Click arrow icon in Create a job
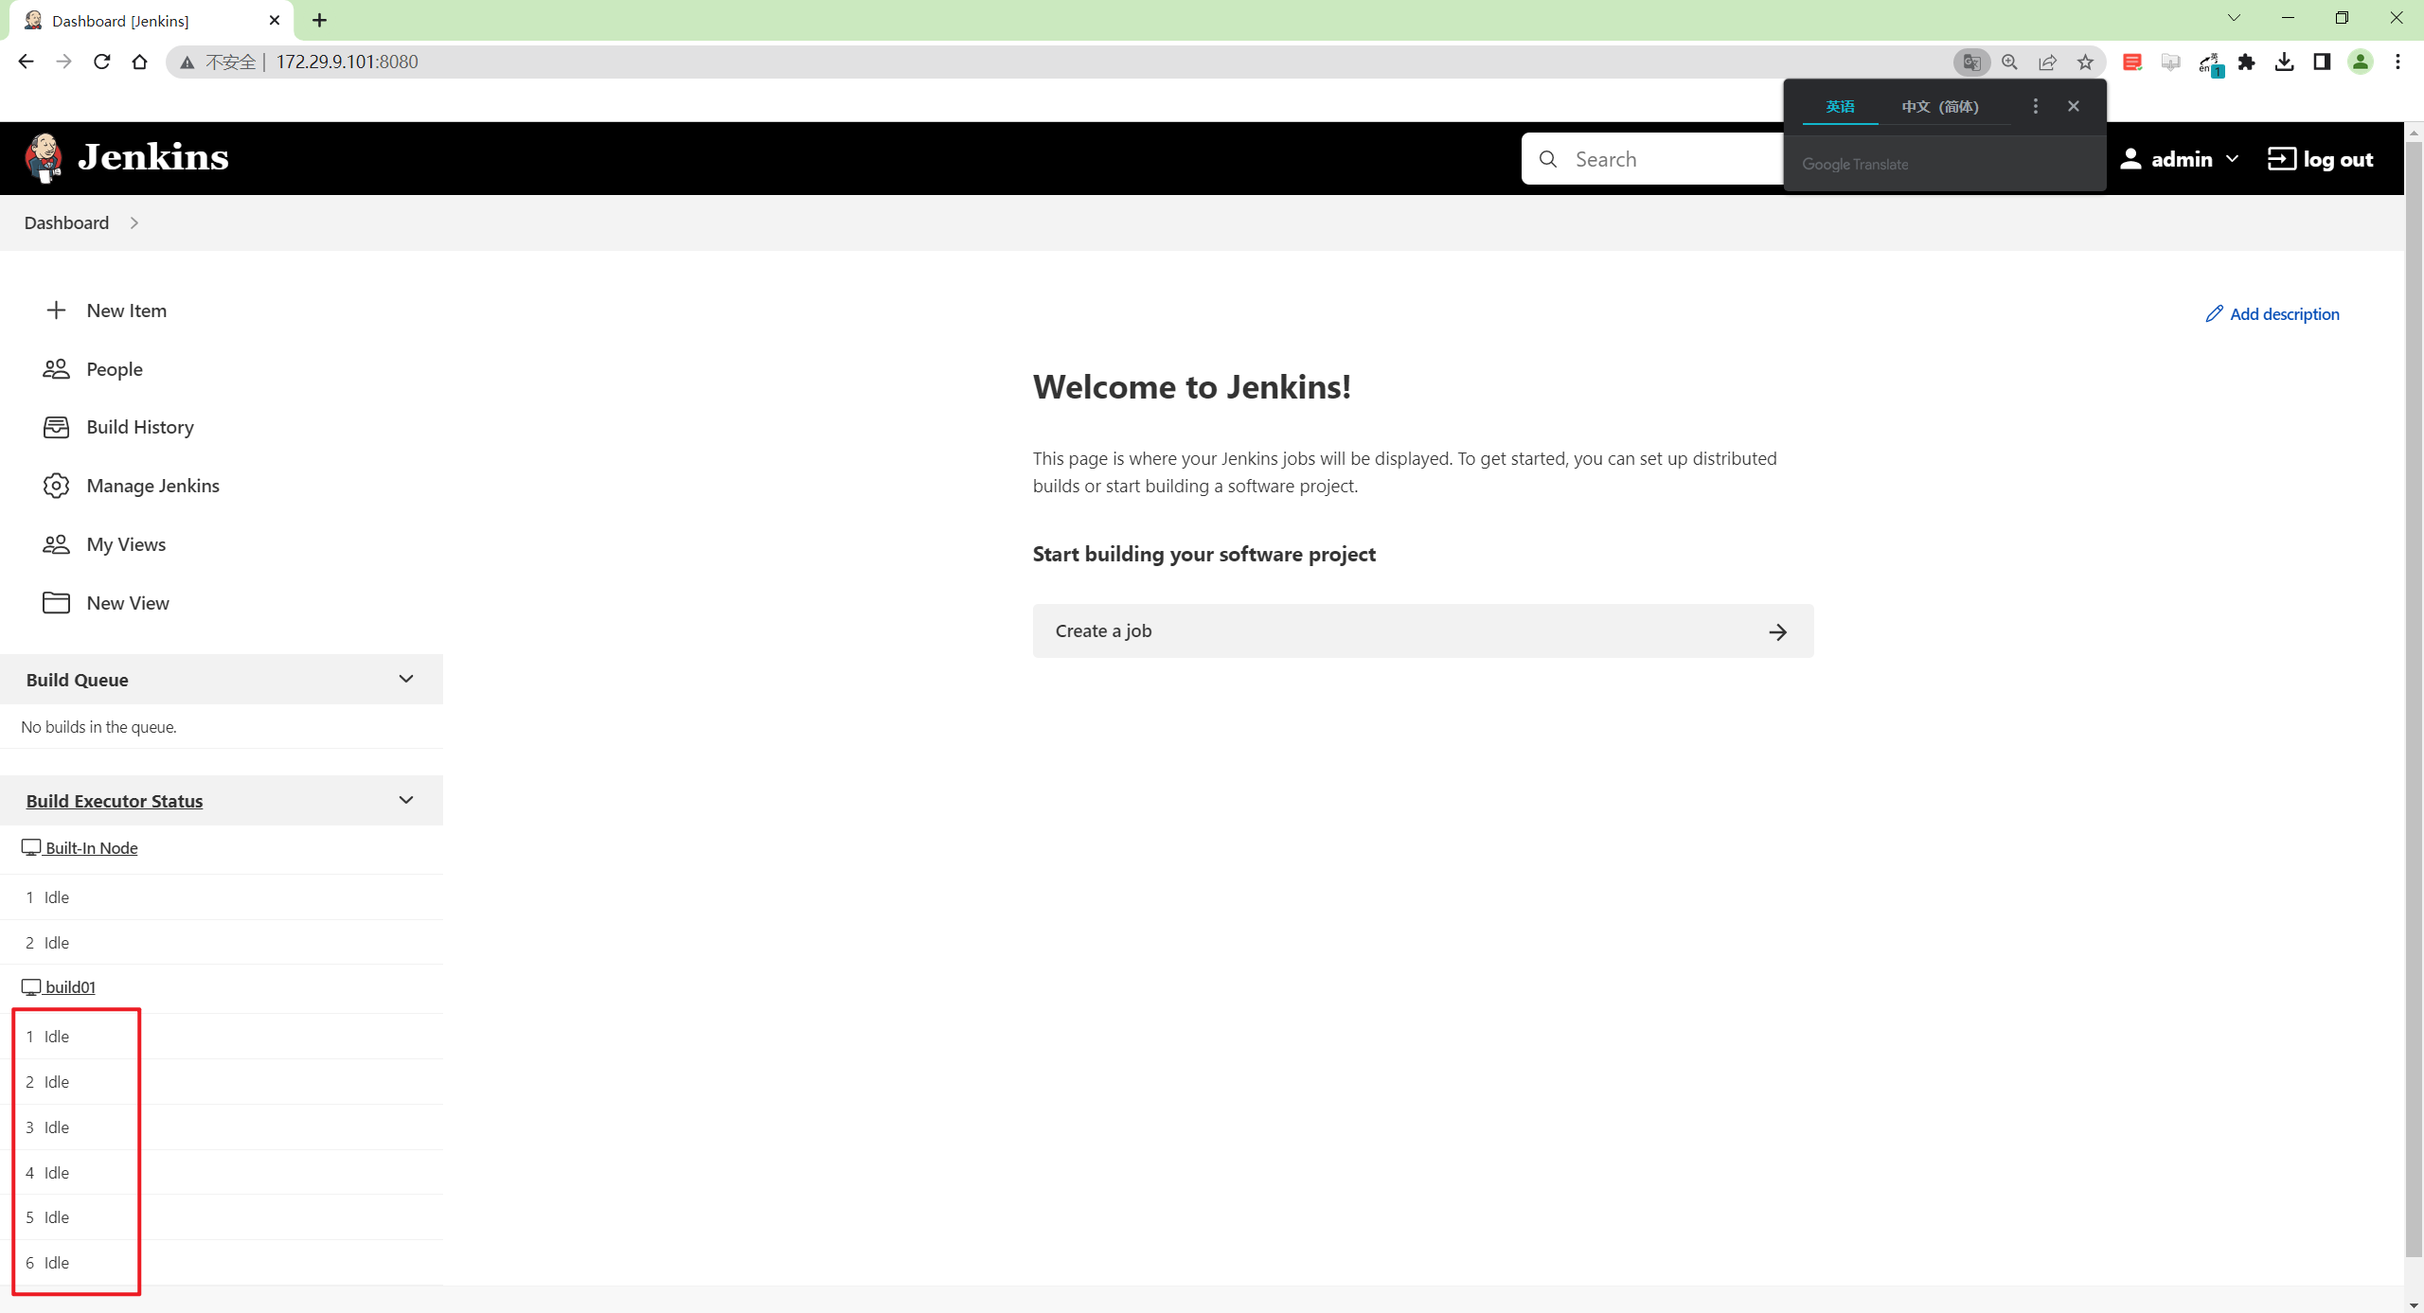Image resolution: width=2424 pixels, height=1313 pixels. click(x=1777, y=632)
